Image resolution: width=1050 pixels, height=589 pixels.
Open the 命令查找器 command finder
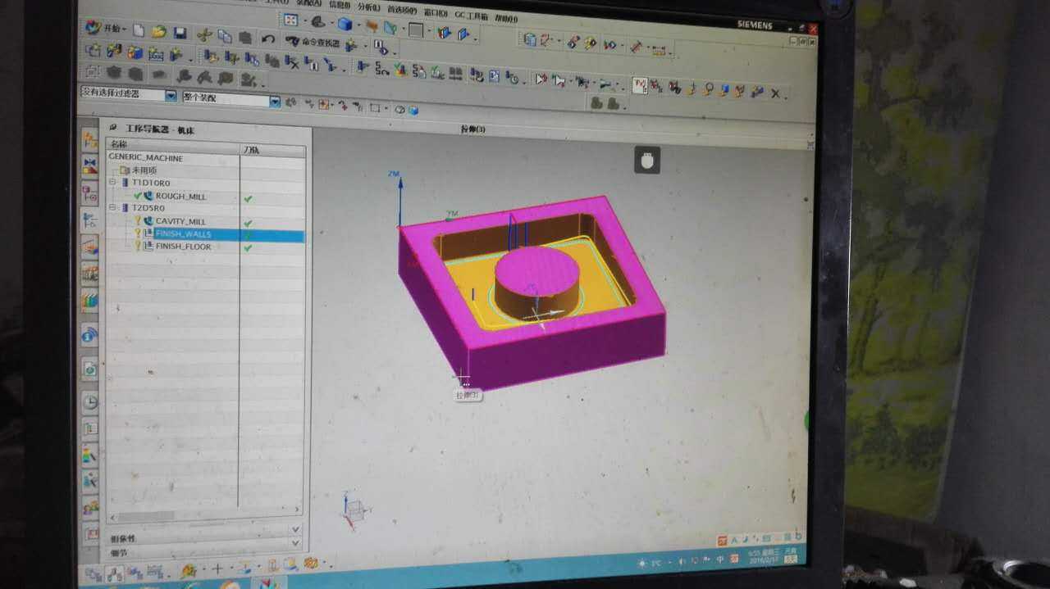(313, 42)
